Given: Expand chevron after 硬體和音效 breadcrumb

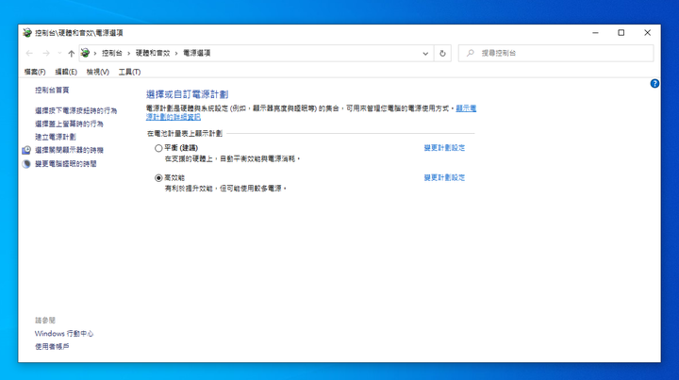Looking at the screenshot, I should [x=176, y=53].
